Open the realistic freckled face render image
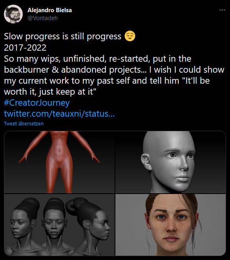The height and width of the screenshot is (260, 230). point(170,225)
